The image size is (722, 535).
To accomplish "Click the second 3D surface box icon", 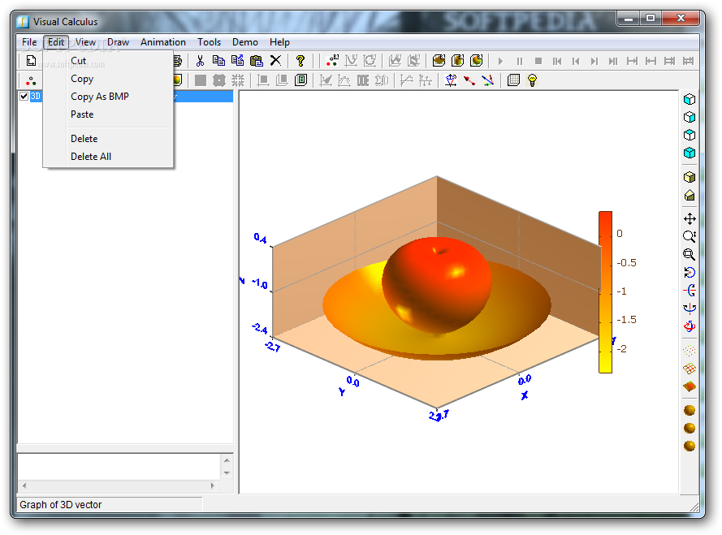I will point(458,61).
